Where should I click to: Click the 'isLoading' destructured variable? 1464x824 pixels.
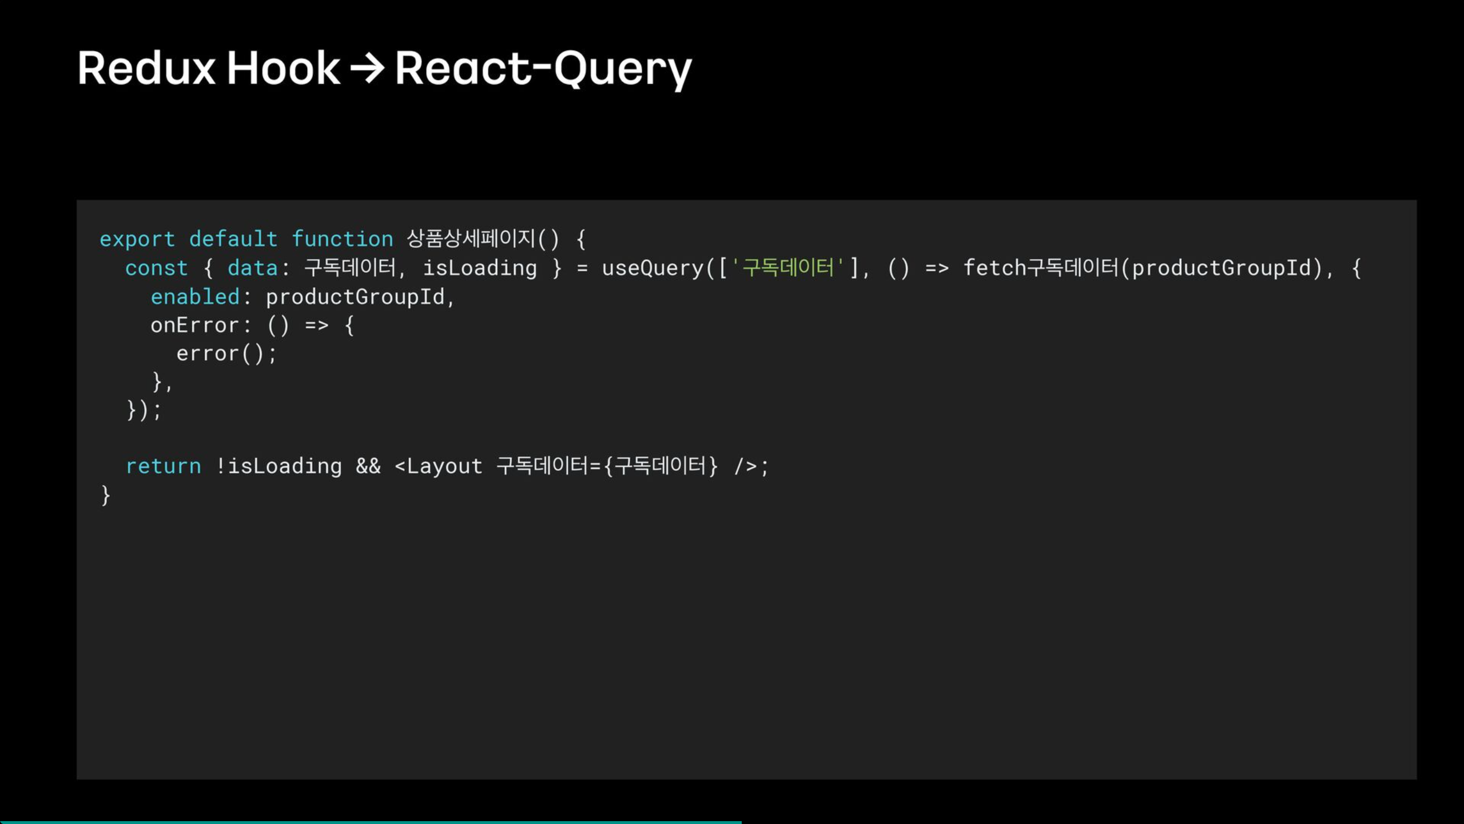pyautogui.click(x=480, y=268)
